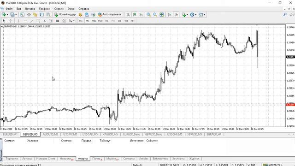Image resolution: width=295 pixels, height=166 pixels.
Task: Select the Text 'A' tool
Action: (x=45, y=21)
